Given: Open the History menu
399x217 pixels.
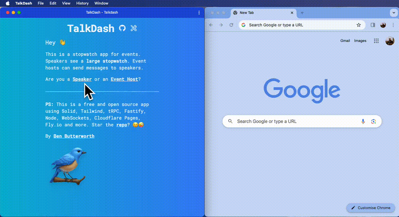Looking at the screenshot, I should pyautogui.click(x=83, y=3).
